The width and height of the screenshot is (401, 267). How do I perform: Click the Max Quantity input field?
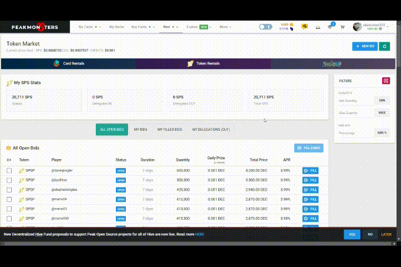tap(356, 113)
